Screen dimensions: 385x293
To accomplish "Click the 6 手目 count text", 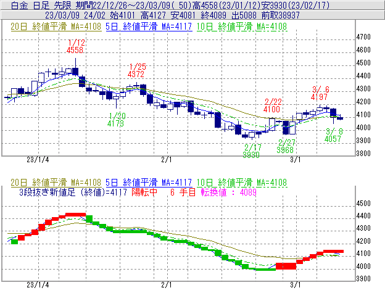I will pyautogui.click(x=183, y=192).
